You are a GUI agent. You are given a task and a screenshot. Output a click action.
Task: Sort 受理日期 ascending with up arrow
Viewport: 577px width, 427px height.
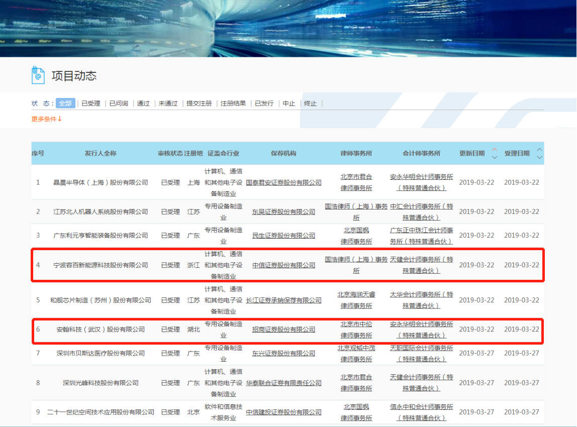point(539,150)
